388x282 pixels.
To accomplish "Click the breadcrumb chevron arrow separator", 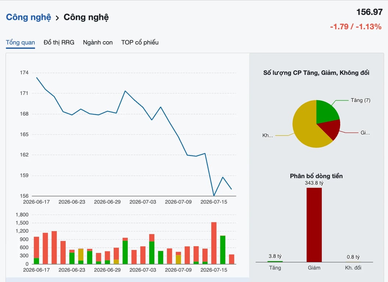I will coord(57,18).
